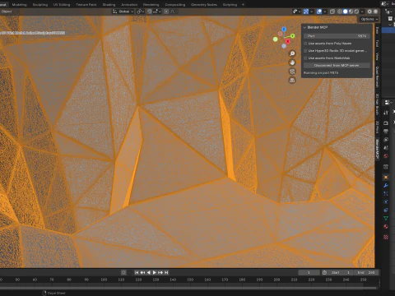Open properties editor type dropdown
The height and width of the screenshot is (296, 395).
coord(388,103)
